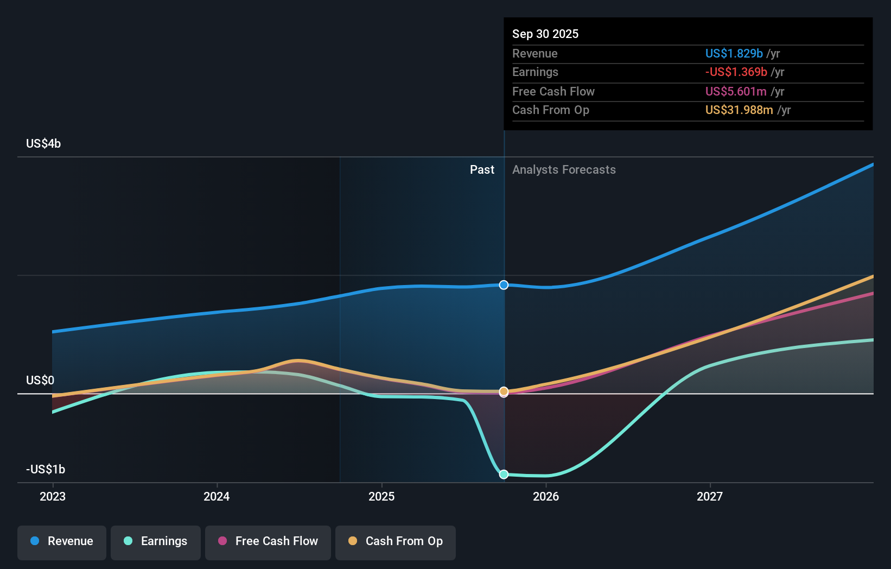Click the Cash From Op marker at the zero line
The height and width of the screenshot is (569, 891).
point(504,391)
